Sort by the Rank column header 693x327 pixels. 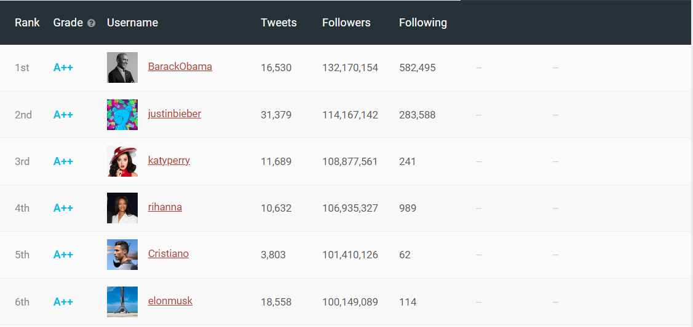27,23
